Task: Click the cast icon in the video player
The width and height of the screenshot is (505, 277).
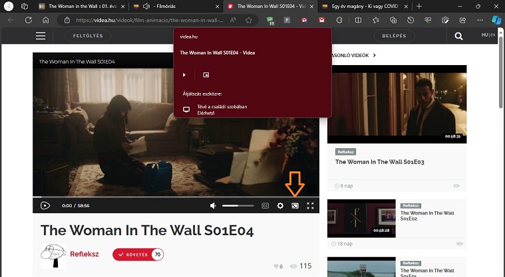Action: 295,206
